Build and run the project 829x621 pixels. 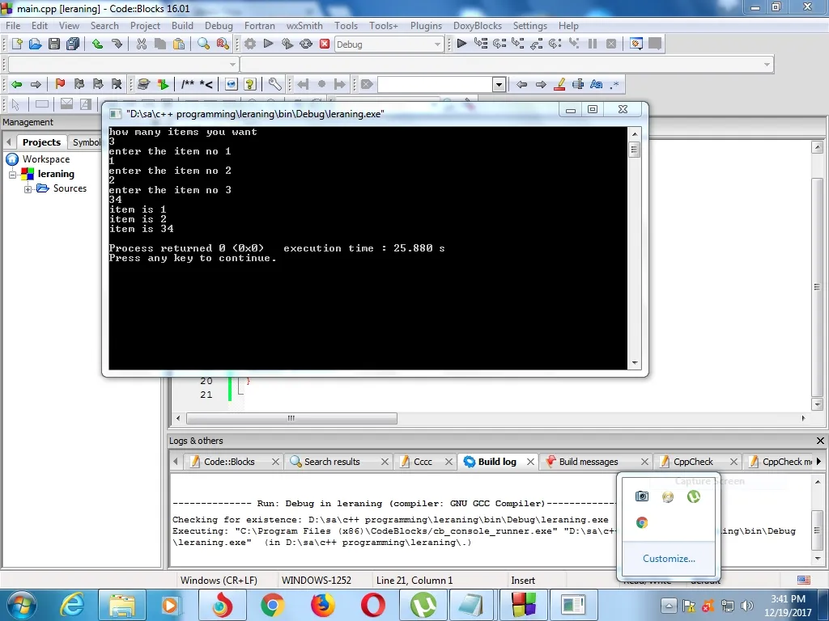(x=287, y=44)
